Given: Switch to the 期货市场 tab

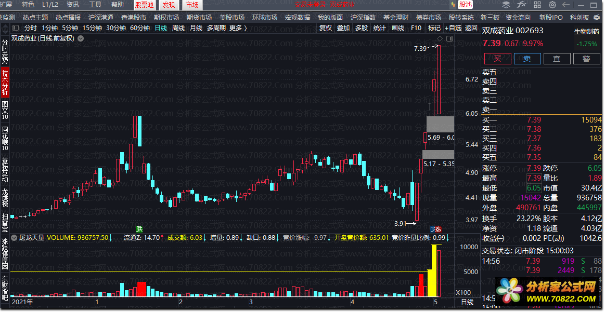Looking at the screenshot, I should pyautogui.click(x=199, y=18).
